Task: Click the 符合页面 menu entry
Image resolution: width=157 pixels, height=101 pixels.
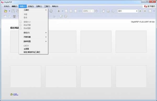Action: pos(33,25)
